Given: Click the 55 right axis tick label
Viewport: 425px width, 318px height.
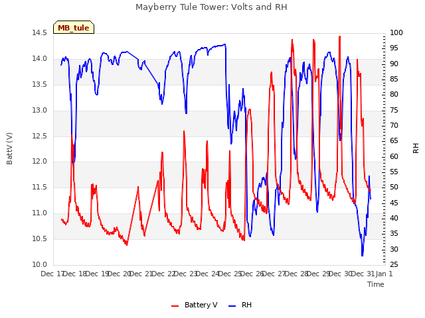Looking at the screenshot, I should 394,172.
